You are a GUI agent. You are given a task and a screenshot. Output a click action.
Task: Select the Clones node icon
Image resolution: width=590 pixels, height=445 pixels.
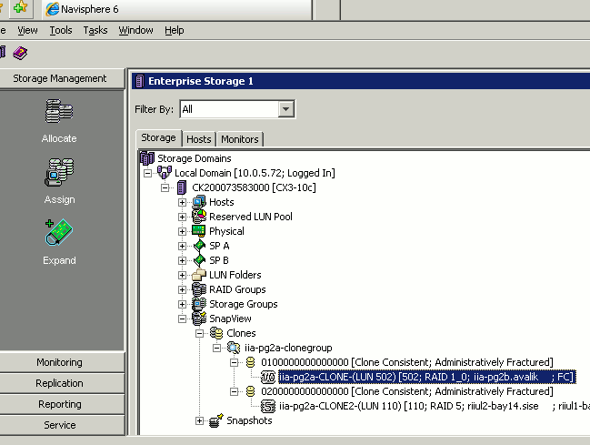pyautogui.click(x=216, y=333)
